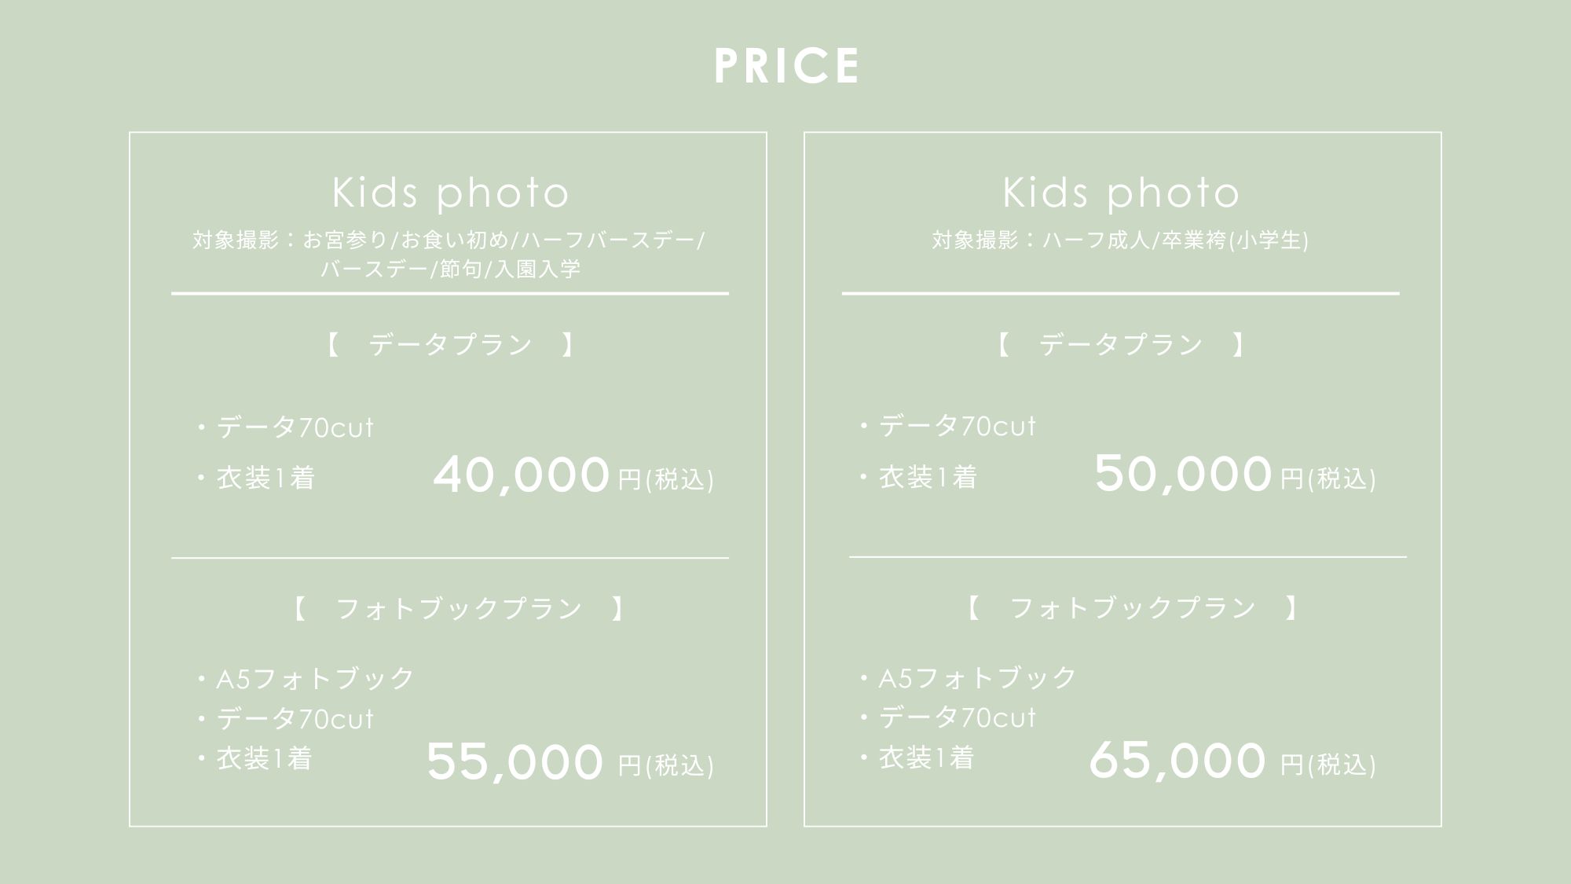Click A5フォトブック item in the right panel
The image size is (1571, 884).
pos(976,677)
